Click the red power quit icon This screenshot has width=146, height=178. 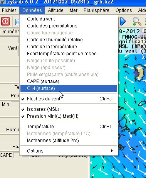tap(5, 21)
